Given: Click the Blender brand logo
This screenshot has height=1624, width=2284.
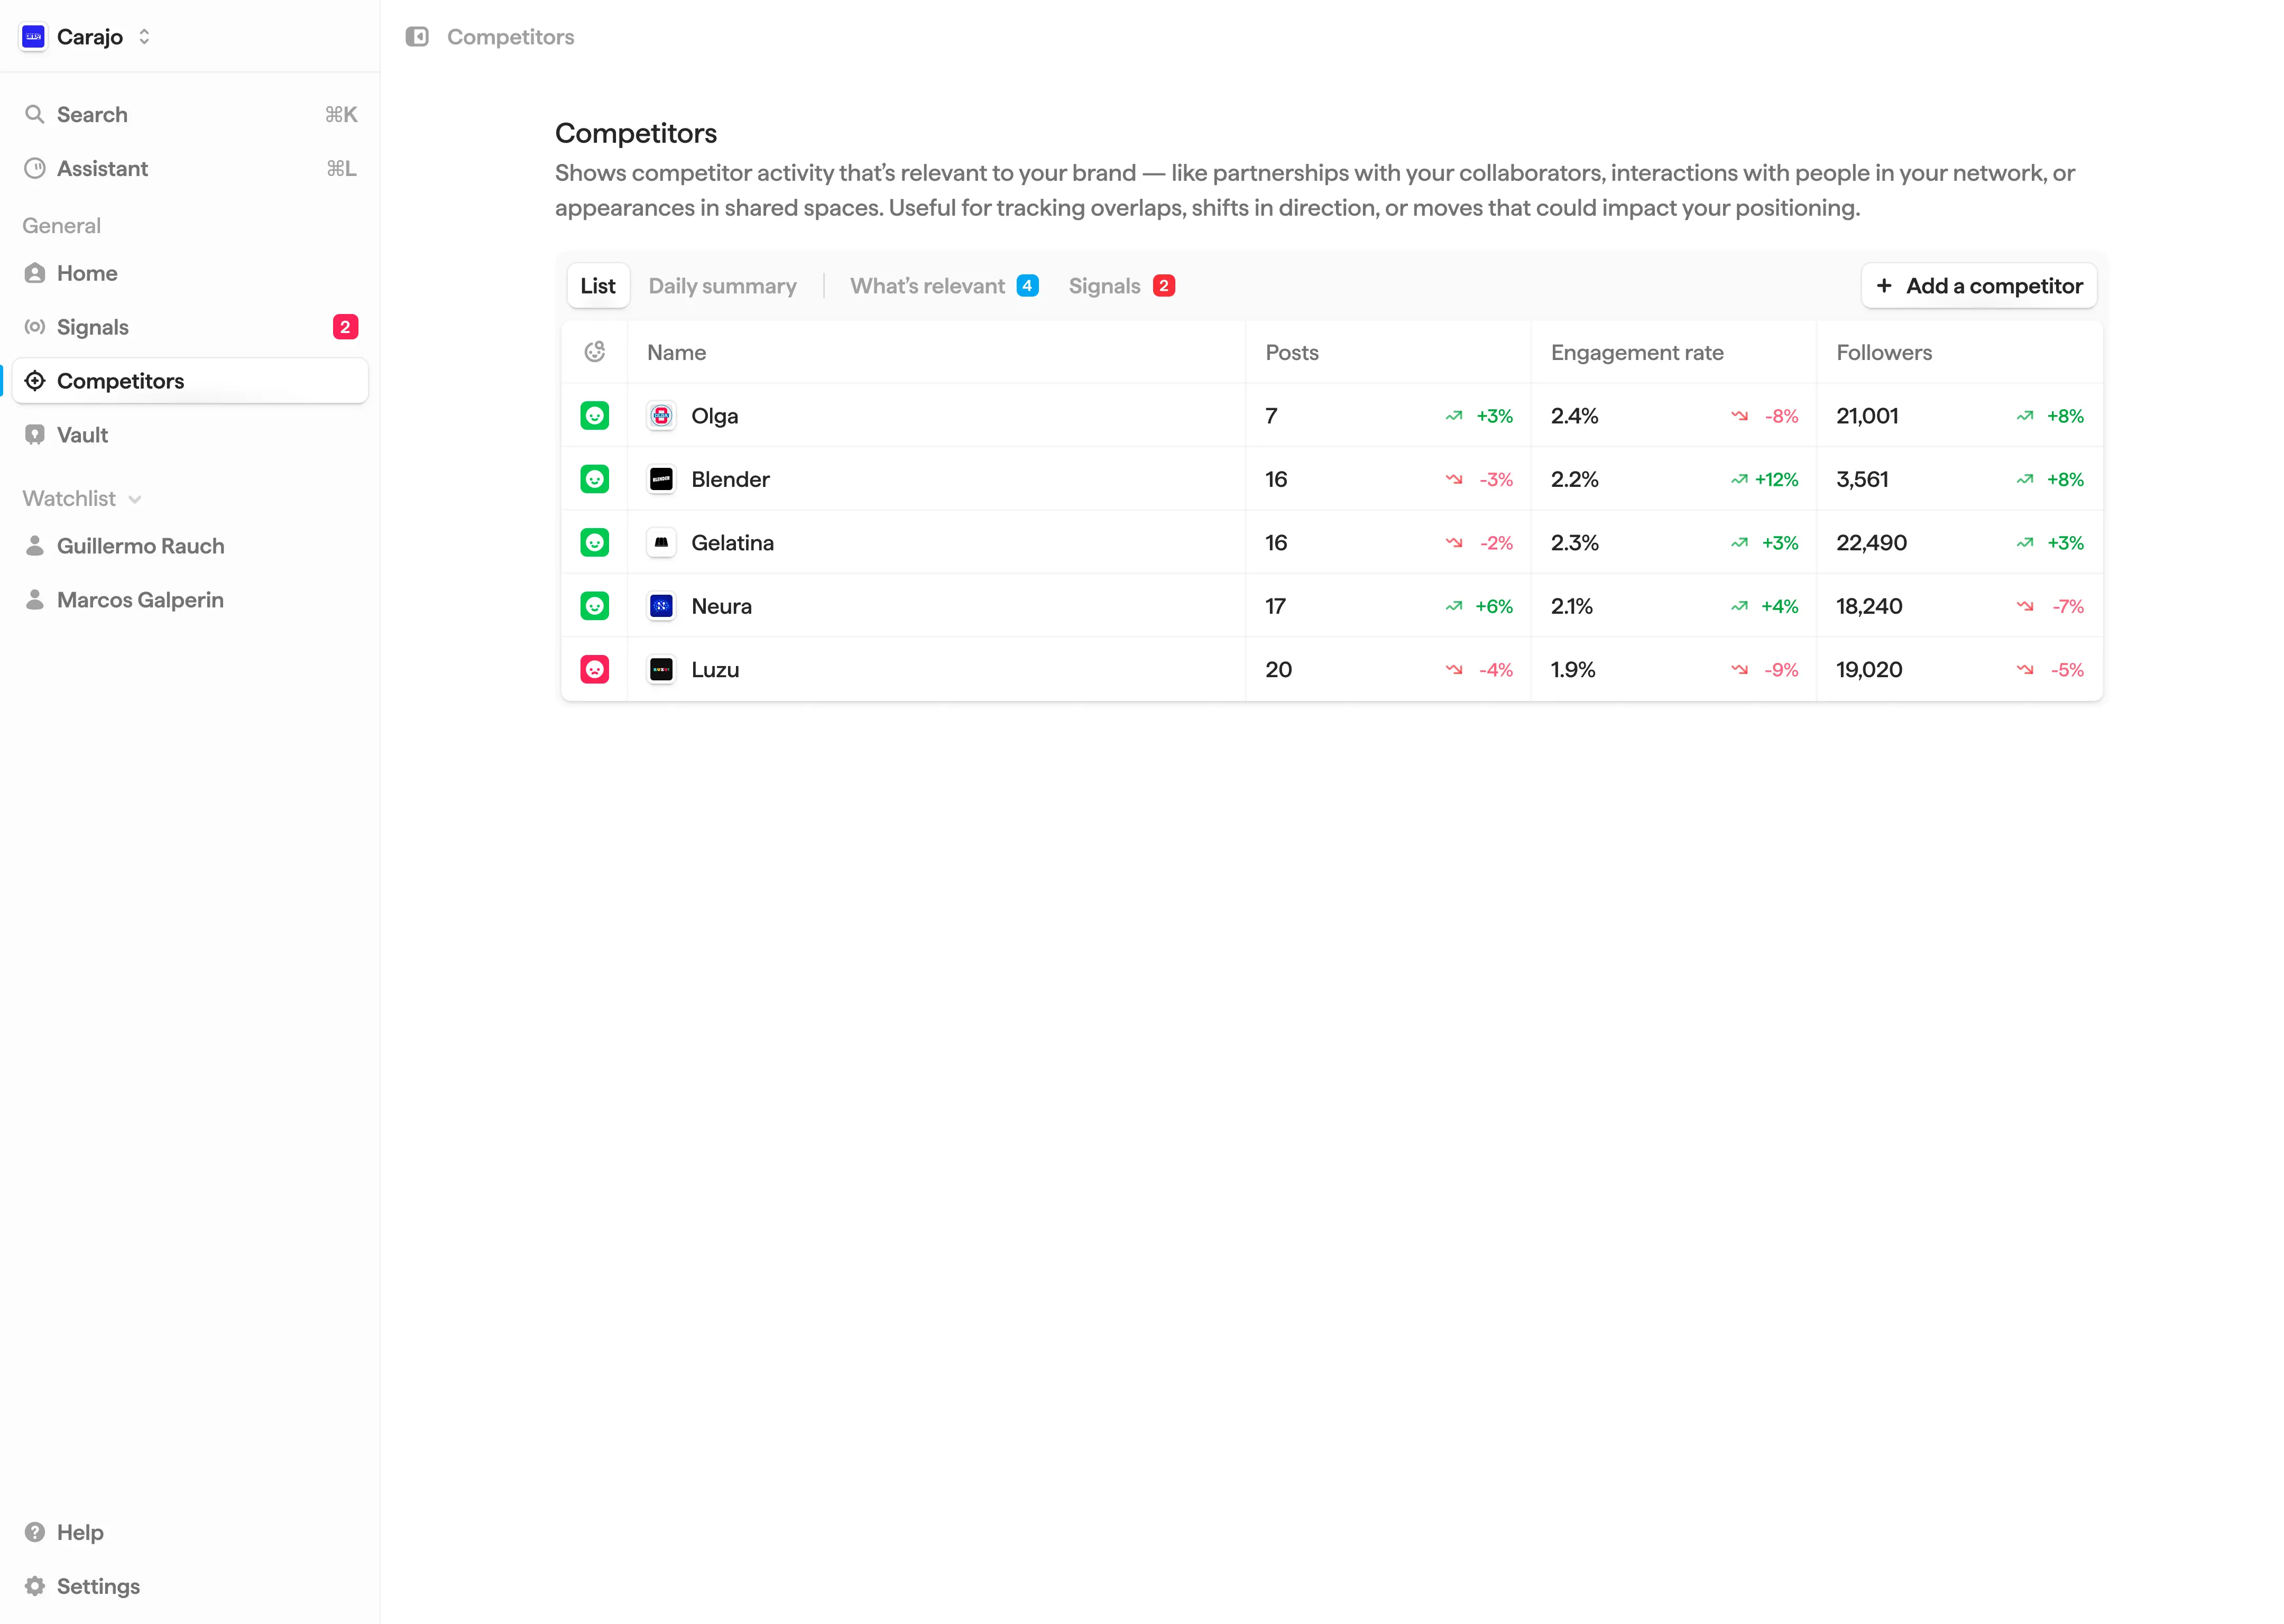Looking at the screenshot, I should [661, 479].
